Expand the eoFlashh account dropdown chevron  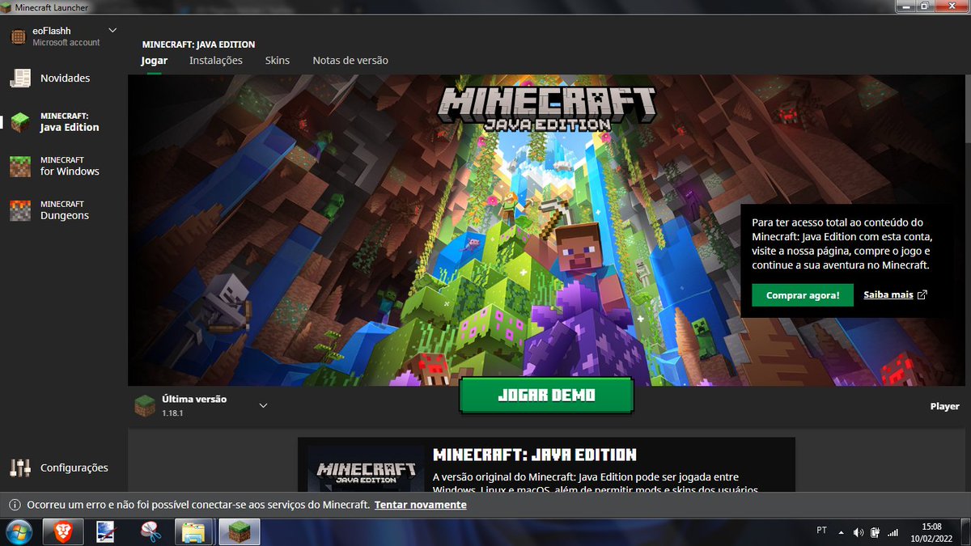point(112,31)
